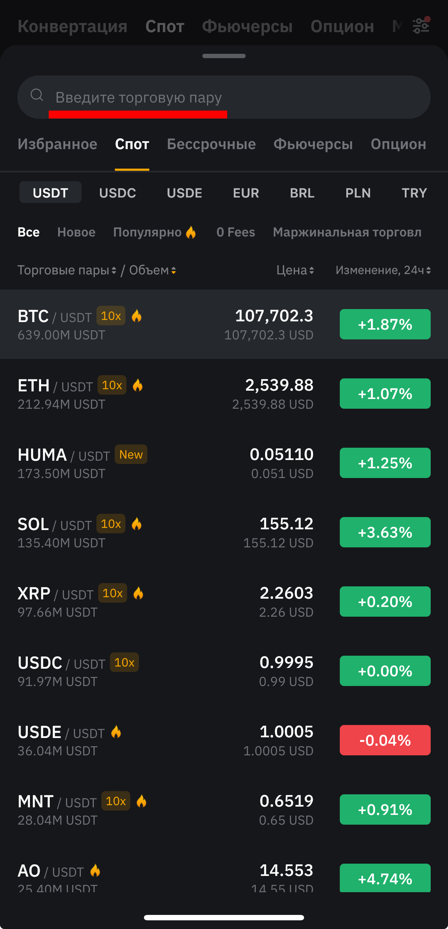Tap the 10x leverage badge on ETH/USDT

pos(112,385)
